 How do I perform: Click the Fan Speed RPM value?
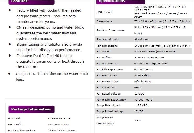154,51
